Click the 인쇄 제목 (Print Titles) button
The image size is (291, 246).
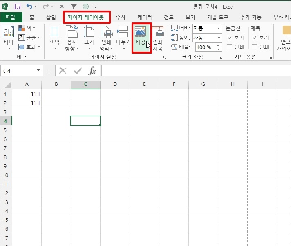point(158,38)
